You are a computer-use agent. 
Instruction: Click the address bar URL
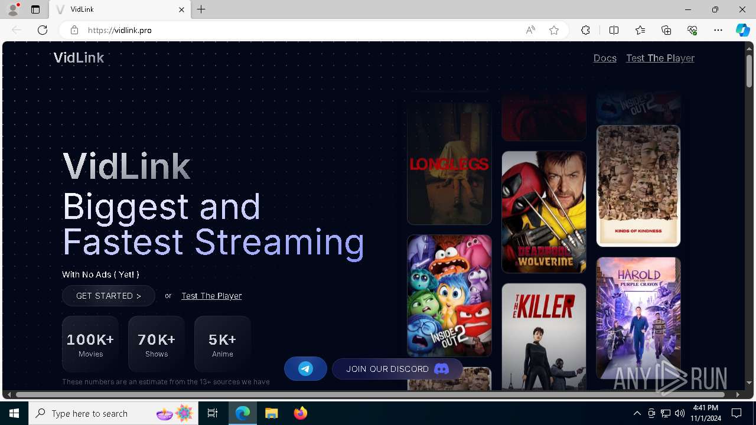click(120, 30)
